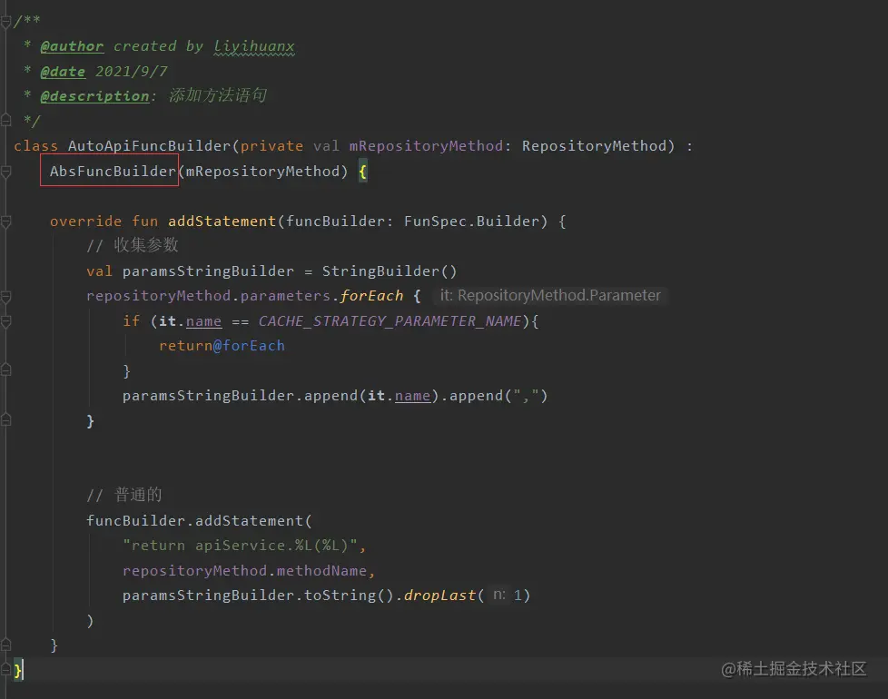
Task: Collapse the KDoc comment block fold marker
Action: pos(5,22)
